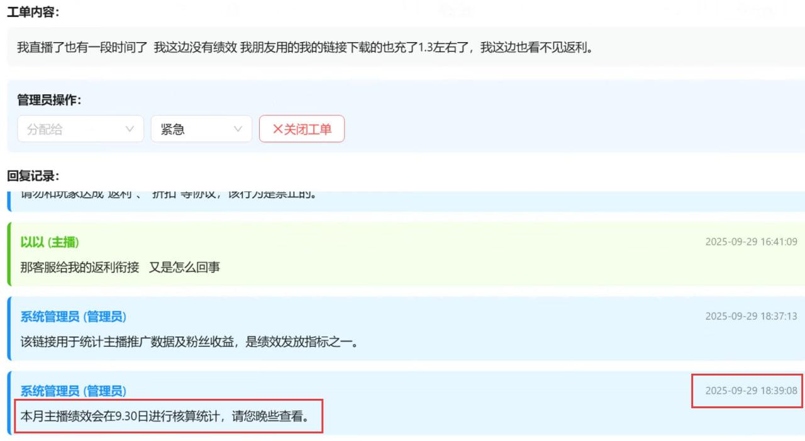Select the 该链接用于统计主播推广数据 reply text
This screenshot has width=805, height=441.
coord(189,342)
